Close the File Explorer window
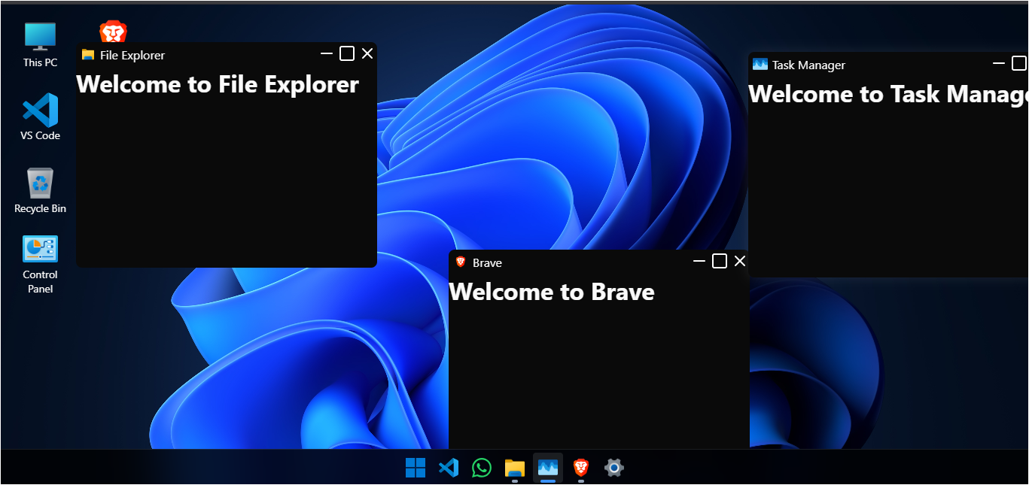1029x485 pixels. tap(367, 53)
